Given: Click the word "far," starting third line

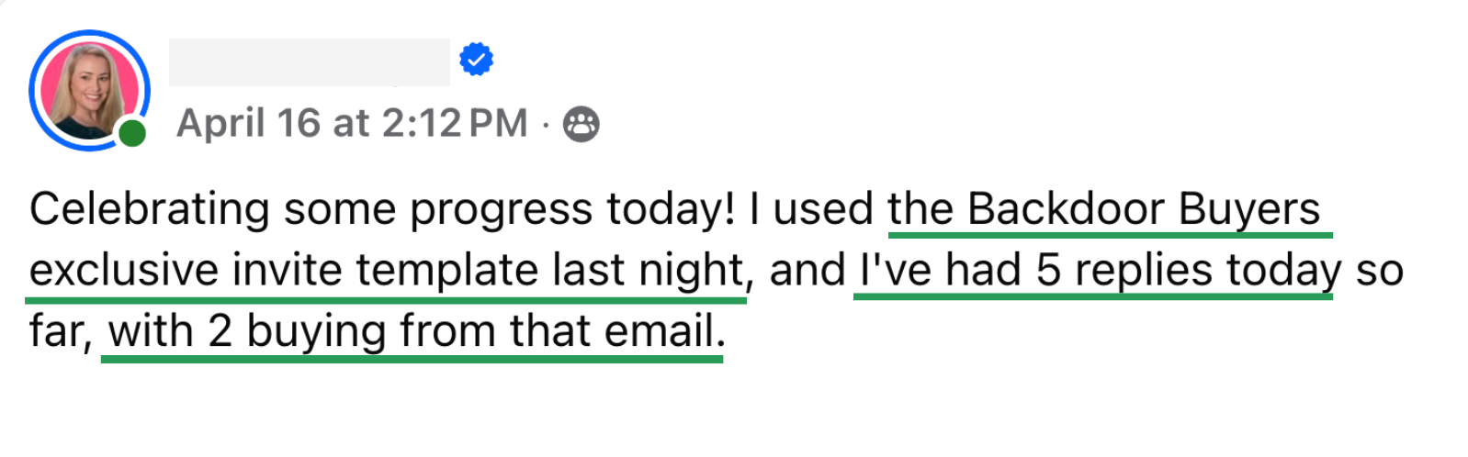Looking at the screenshot, I should (x=61, y=331).
